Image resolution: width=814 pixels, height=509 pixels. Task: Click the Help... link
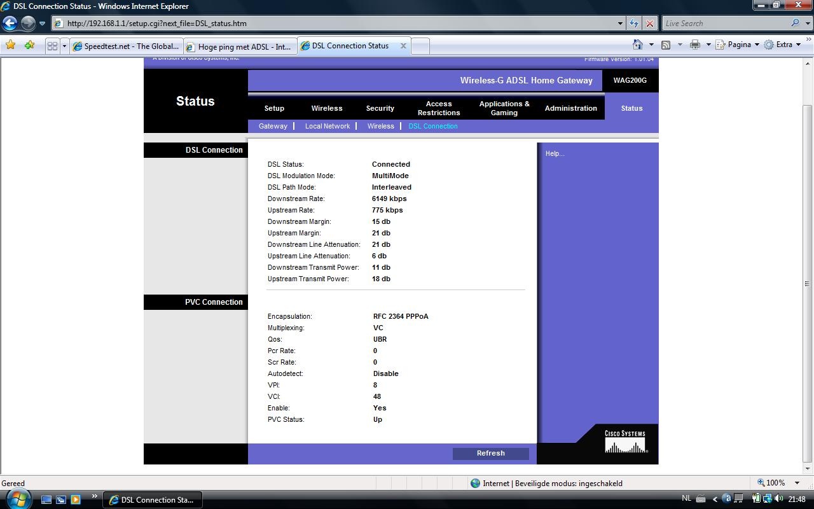(x=555, y=153)
